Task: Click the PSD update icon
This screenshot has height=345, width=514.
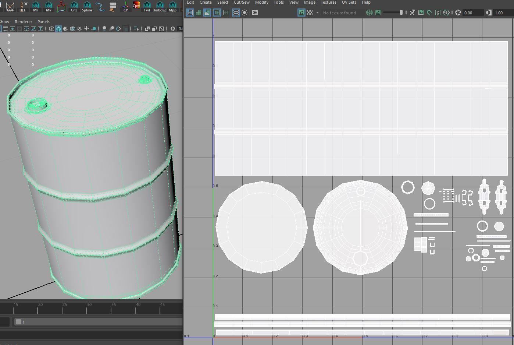Action: [x=446, y=13]
